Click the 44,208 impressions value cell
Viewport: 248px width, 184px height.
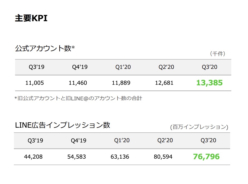pyautogui.click(x=33, y=157)
